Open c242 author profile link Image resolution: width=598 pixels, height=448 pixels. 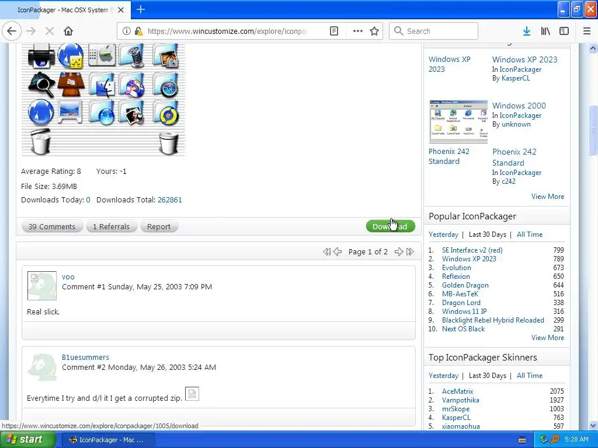pos(509,181)
